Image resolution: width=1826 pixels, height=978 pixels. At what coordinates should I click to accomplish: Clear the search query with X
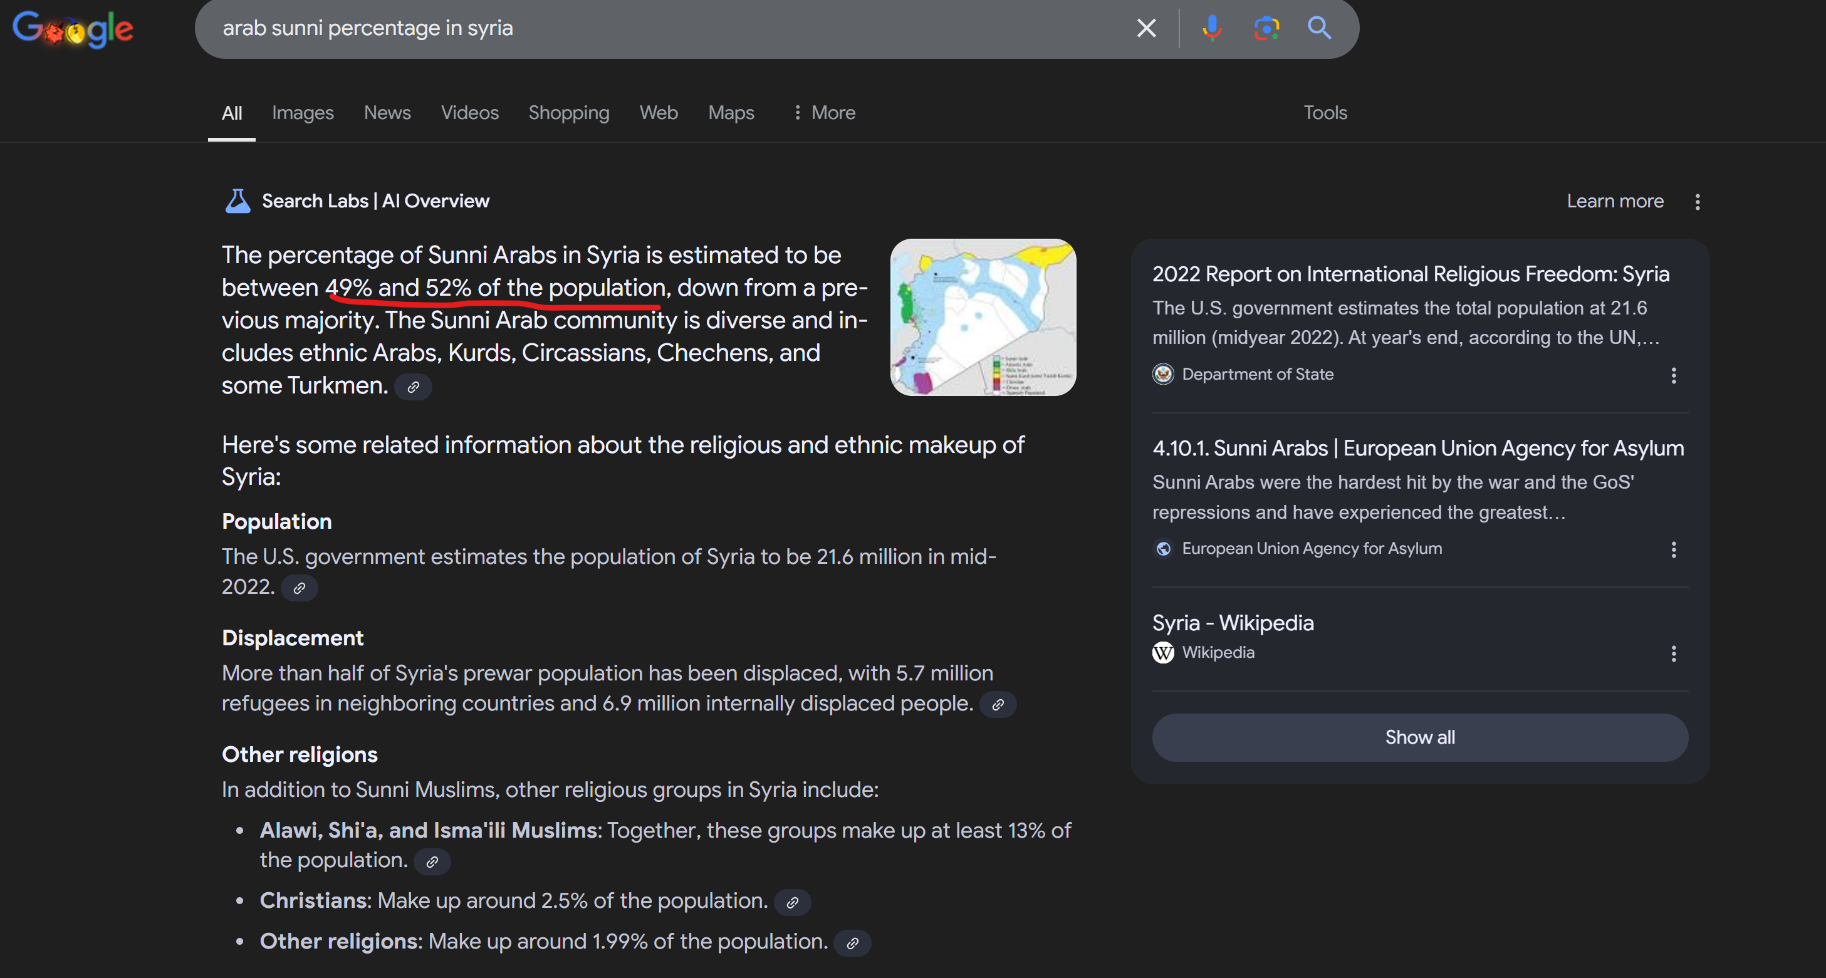(1146, 28)
